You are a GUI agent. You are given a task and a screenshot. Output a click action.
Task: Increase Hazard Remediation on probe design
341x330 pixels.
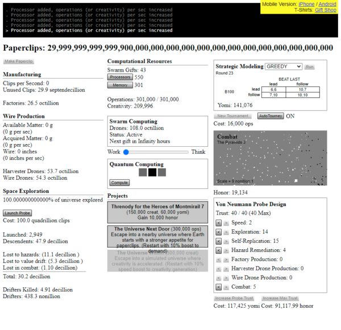pyautogui.click(x=226, y=250)
